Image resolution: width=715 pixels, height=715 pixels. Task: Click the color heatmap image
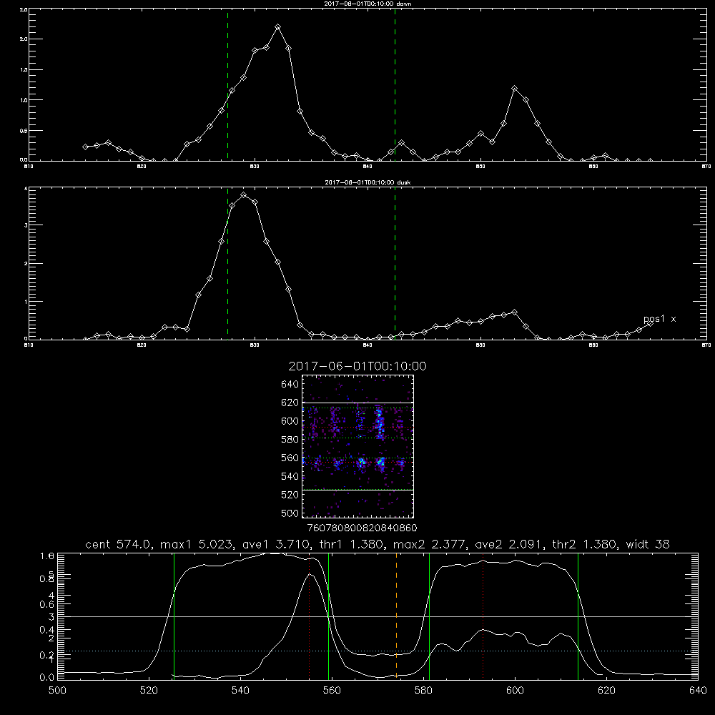(358, 446)
